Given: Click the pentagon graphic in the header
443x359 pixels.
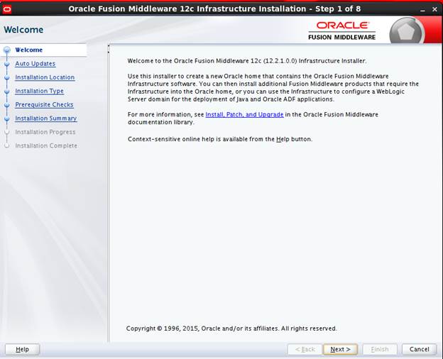Looking at the screenshot, I should pyautogui.click(x=406, y=33).
